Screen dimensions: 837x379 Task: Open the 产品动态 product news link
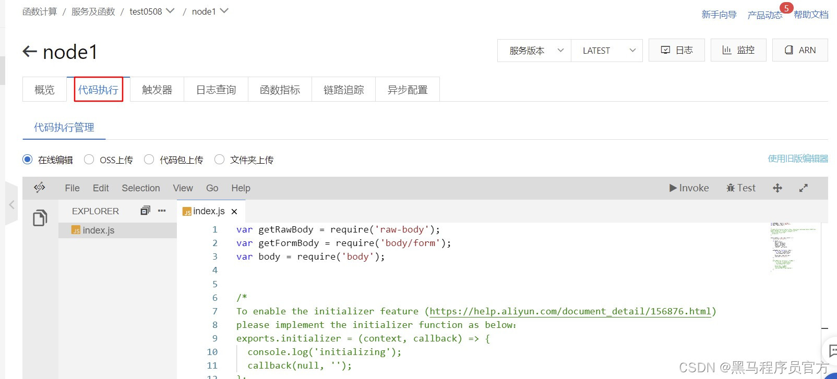point(765,15)
